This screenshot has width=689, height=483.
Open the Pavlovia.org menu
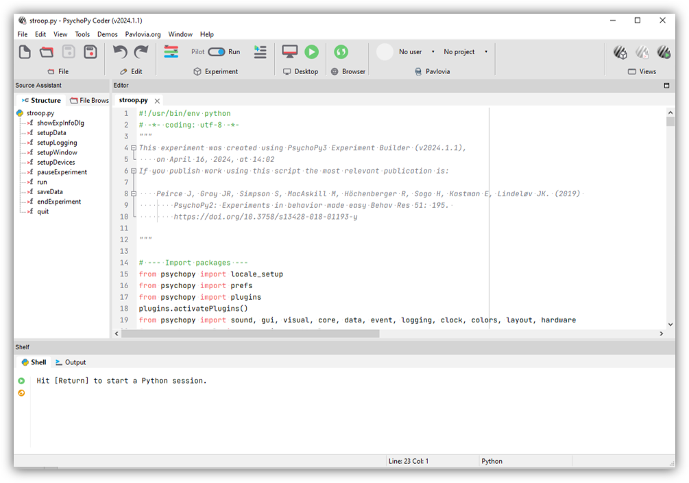tap(143, 34)
